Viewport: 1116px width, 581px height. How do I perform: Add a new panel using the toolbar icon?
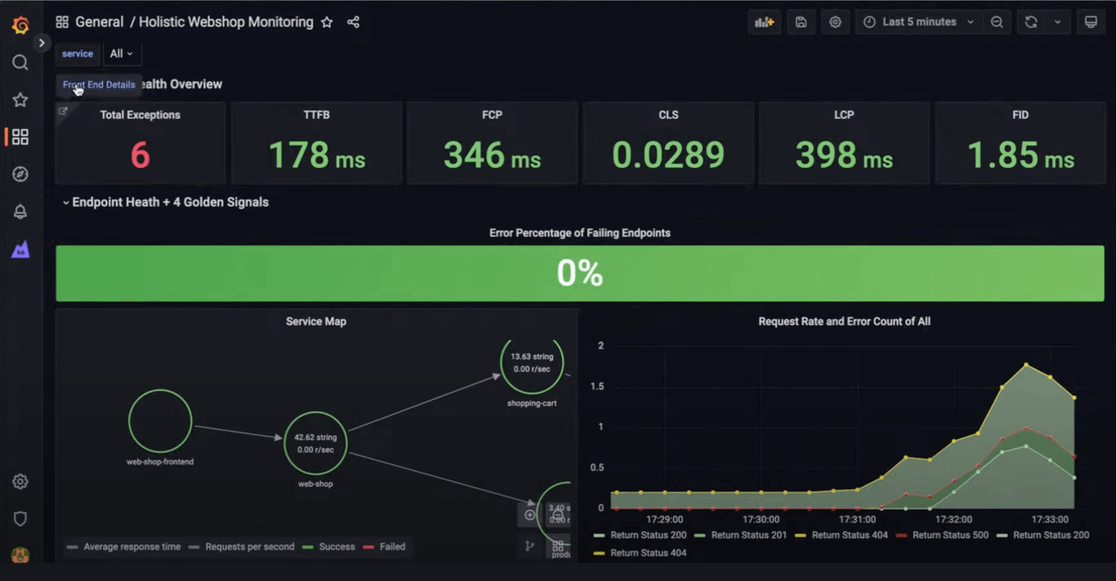click(x=765, y=22)
